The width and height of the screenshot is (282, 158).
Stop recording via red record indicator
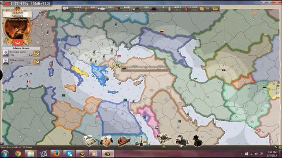(x=7, y=4)
